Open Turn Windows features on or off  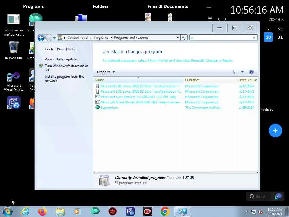[66, 68]
